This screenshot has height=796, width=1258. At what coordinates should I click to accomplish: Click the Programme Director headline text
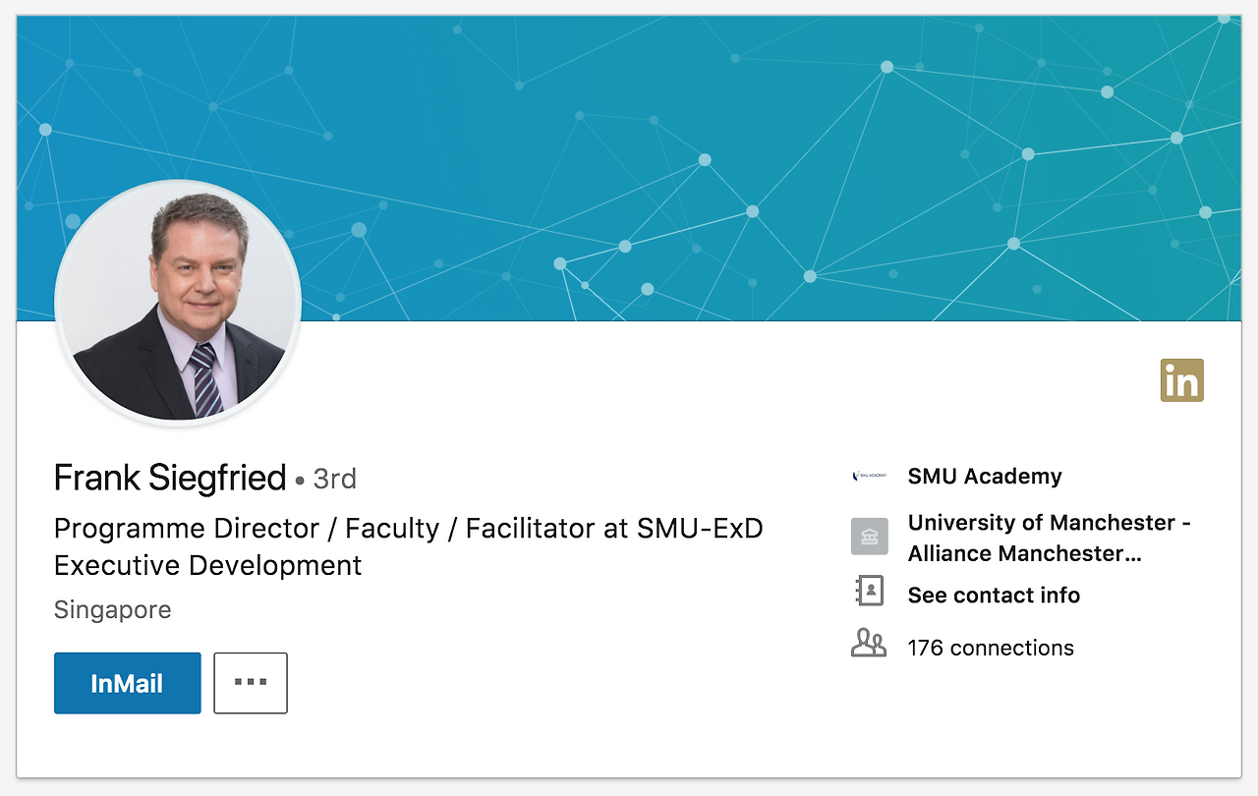(x=408, y=529)
